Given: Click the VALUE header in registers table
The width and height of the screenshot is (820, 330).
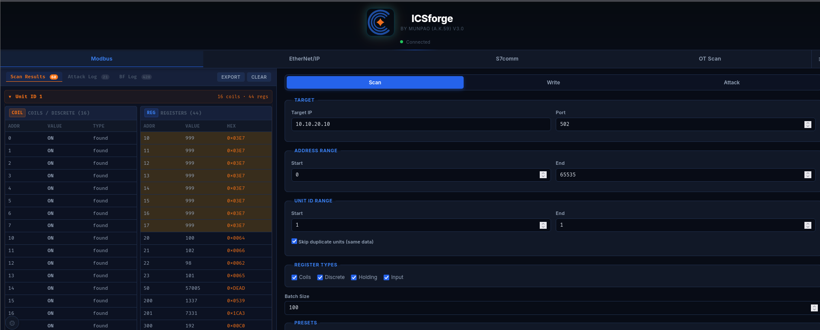Looking at the screenshot, I should click(x=192, y=126).
